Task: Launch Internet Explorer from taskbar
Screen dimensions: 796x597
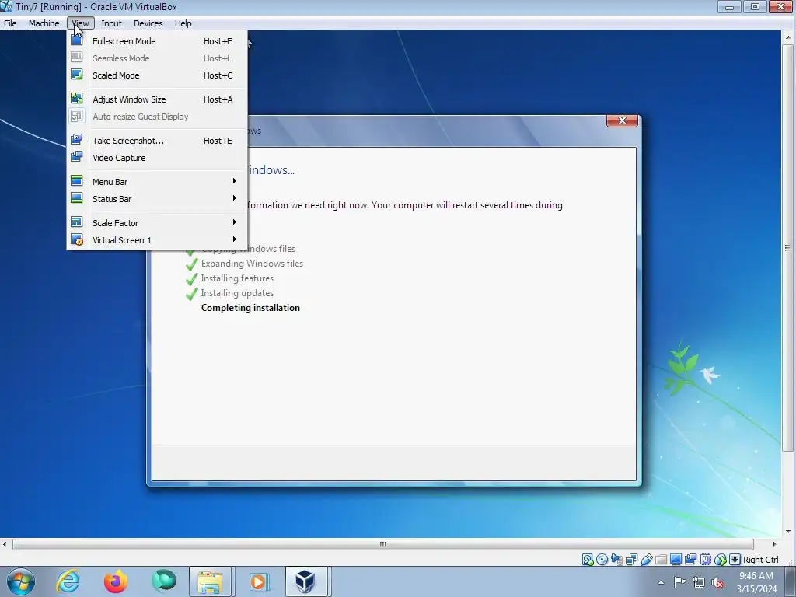Action: pos(68,581)
